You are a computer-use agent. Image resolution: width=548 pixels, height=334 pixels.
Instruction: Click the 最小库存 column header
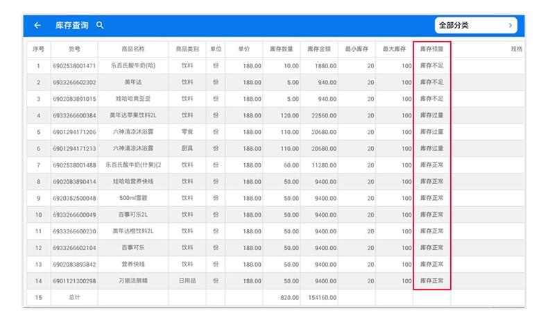click(x=357, y=49)
